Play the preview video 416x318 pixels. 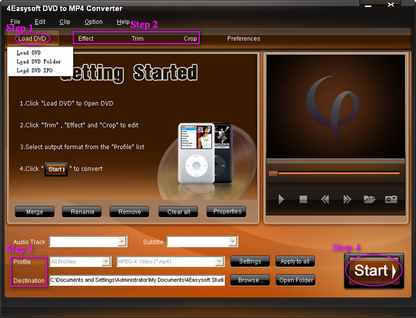(x=281, y=199)
